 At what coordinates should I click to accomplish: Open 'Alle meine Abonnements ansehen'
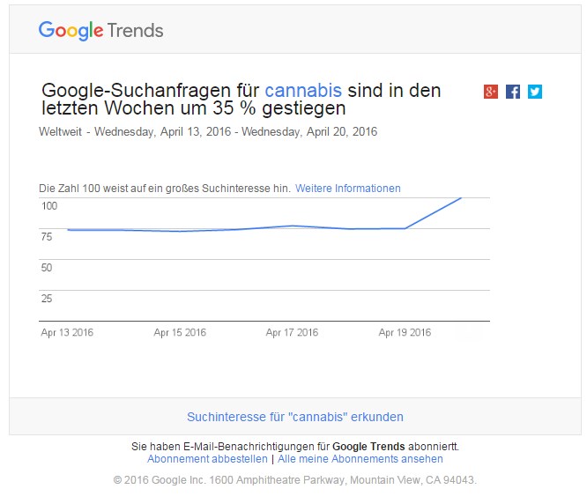360,459
